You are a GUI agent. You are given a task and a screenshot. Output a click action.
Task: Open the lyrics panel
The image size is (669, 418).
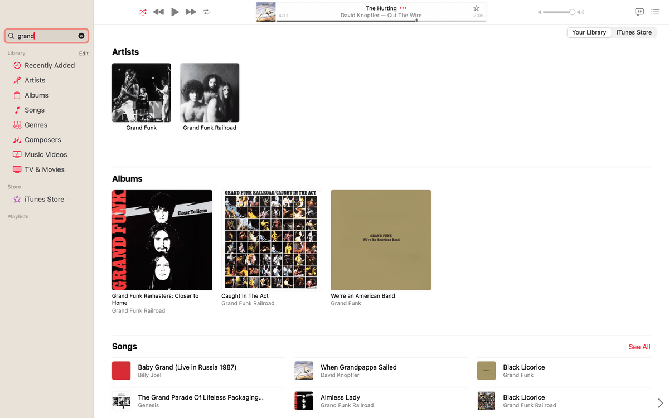(x=639, y=12)
